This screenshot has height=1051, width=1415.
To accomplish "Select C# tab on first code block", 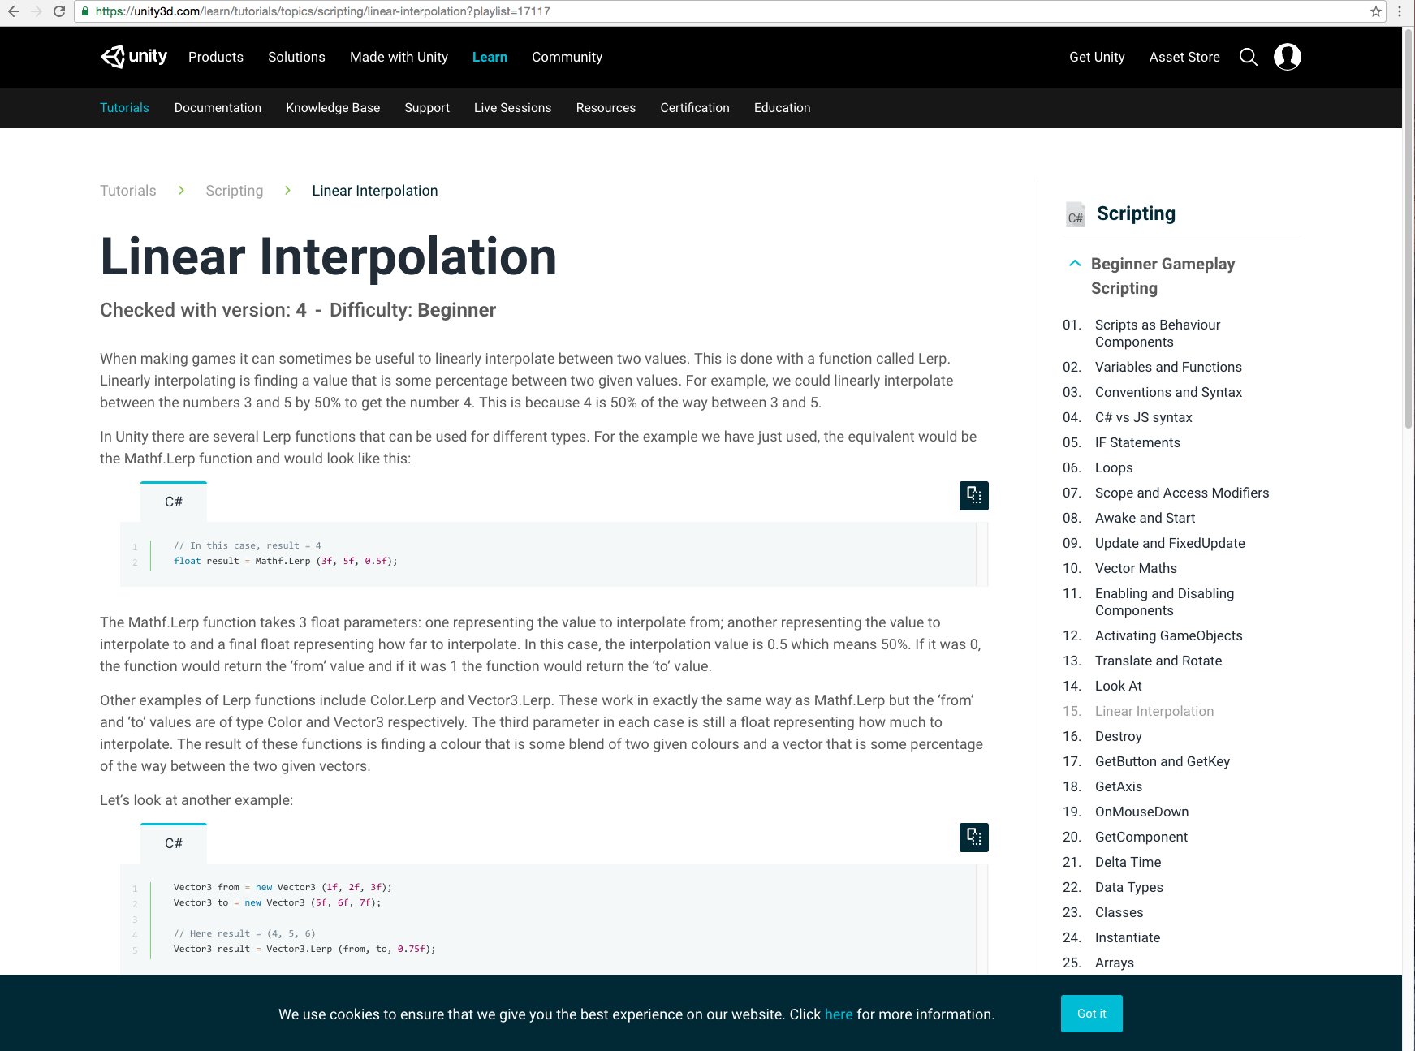I will point(174,502).
